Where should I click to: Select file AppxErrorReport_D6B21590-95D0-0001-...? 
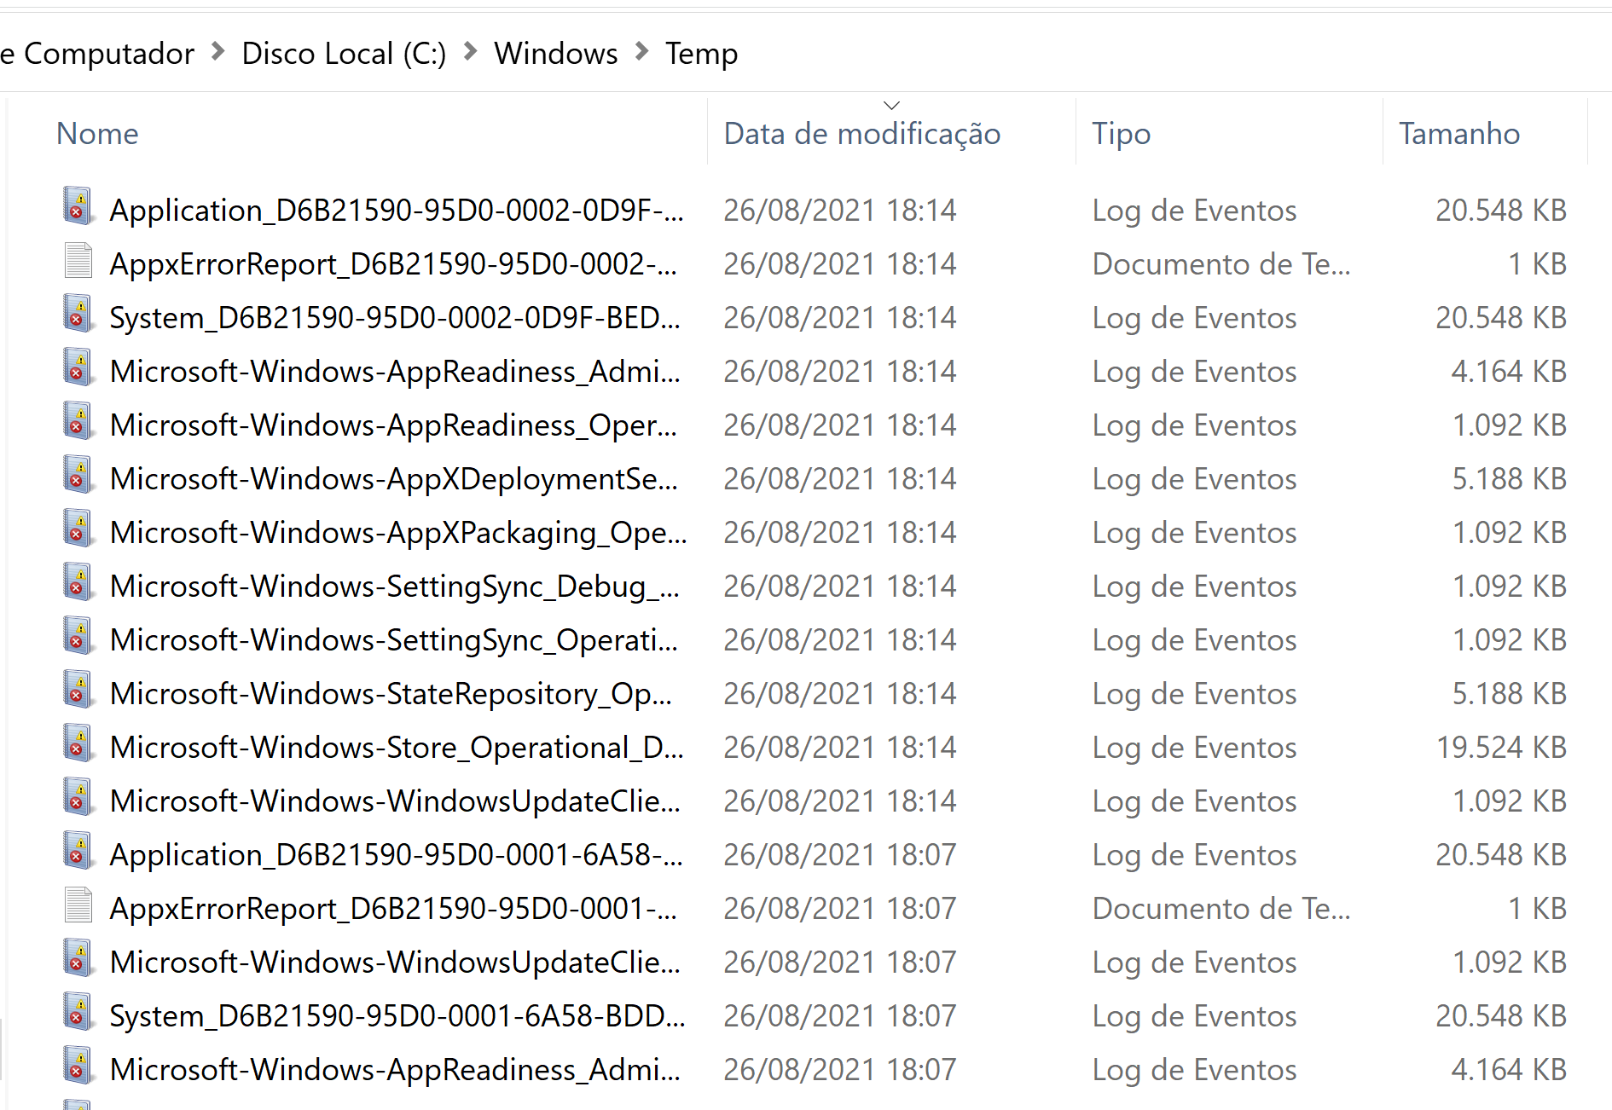393,909
